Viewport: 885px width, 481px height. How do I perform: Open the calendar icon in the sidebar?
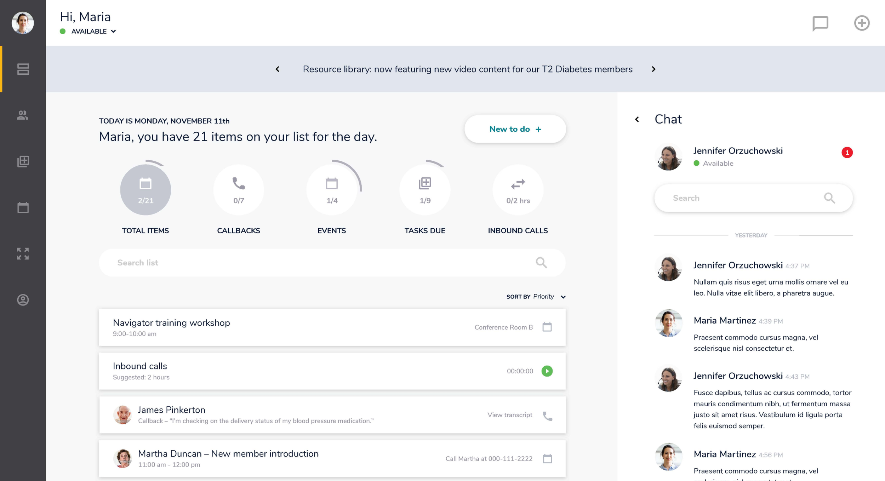(22, 208)
